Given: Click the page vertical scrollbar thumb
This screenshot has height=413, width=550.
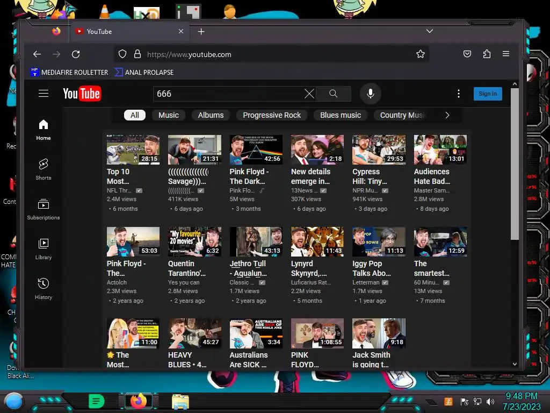Looking at the screenshot, I should coord(515,164).
